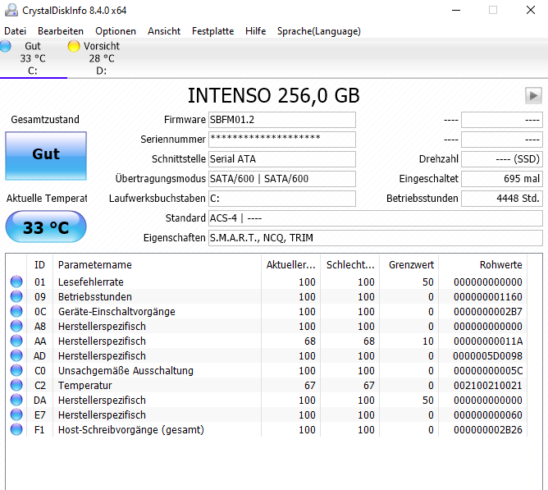Select the Temperatur parameter name
This screenshot has height=490, width=548.
[84, 385]
